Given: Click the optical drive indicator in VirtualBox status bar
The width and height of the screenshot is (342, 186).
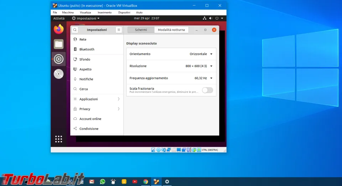Looking at the screenshot, I should point(159,150).
